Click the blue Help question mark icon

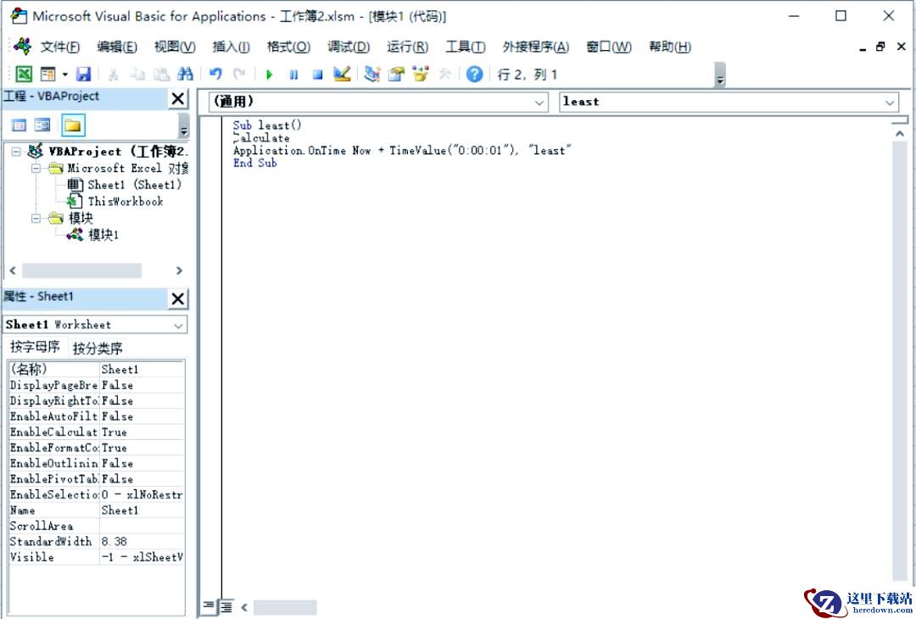click(x=474, y=75)
